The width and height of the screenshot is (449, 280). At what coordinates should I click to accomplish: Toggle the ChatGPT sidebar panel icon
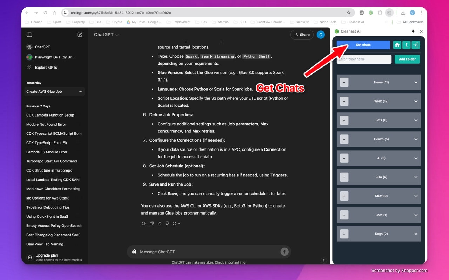tap(29, 35)
